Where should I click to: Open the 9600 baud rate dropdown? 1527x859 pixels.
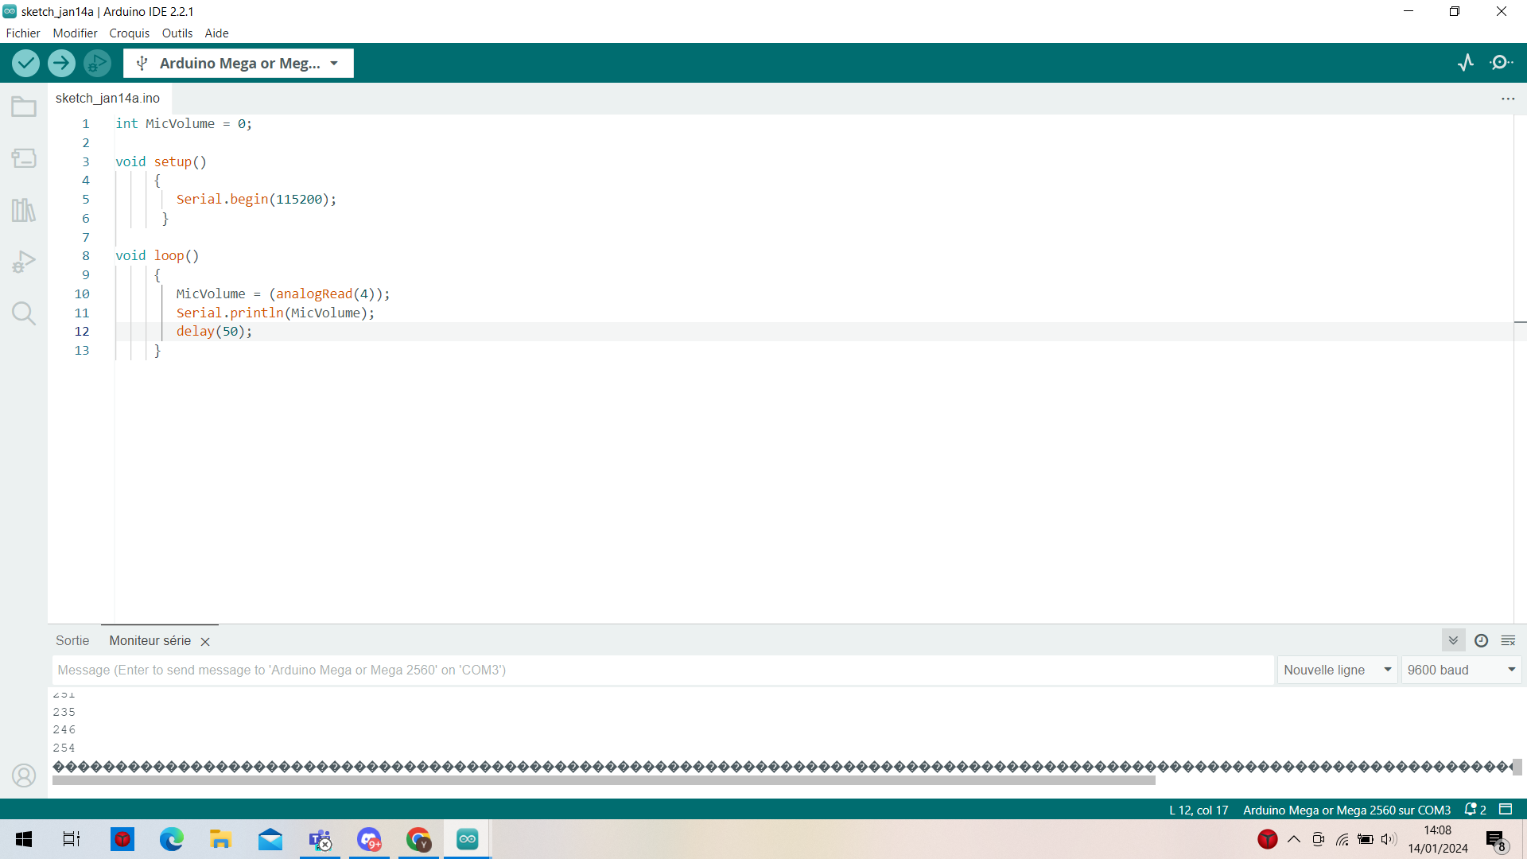[1461, 670]
